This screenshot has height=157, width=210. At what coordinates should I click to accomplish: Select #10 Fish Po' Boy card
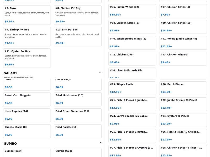pos(77,36)
